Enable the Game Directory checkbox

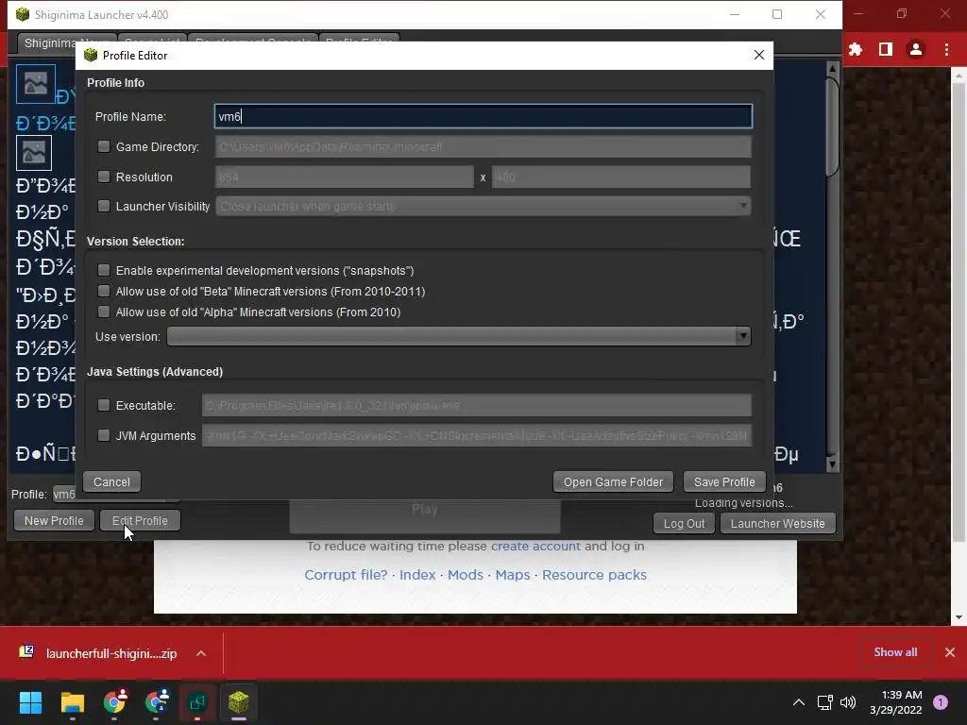pos(104,146)
